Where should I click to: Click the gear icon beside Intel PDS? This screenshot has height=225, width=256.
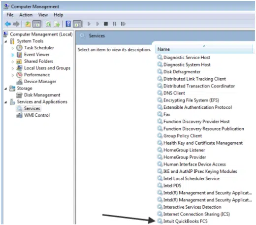pos(160,185)
